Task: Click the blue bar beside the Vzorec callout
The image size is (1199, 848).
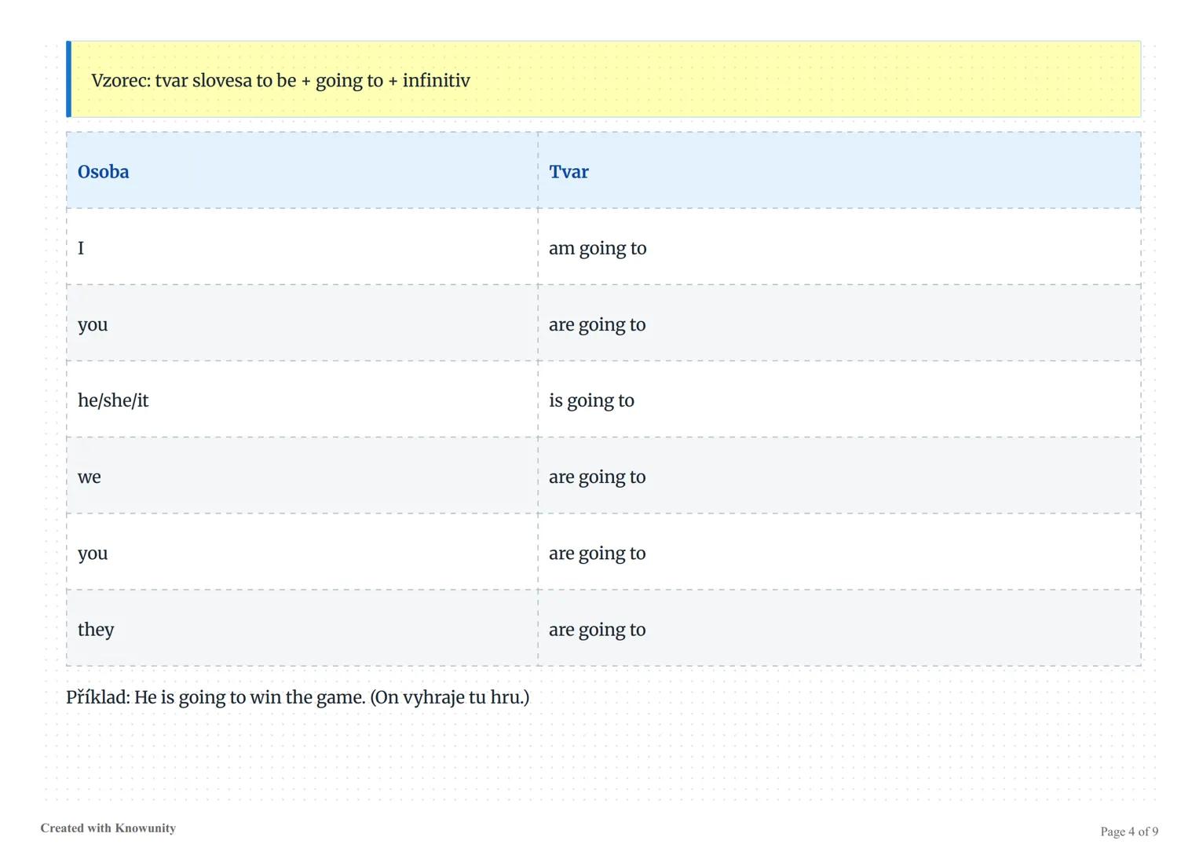Action: [69, 79]
